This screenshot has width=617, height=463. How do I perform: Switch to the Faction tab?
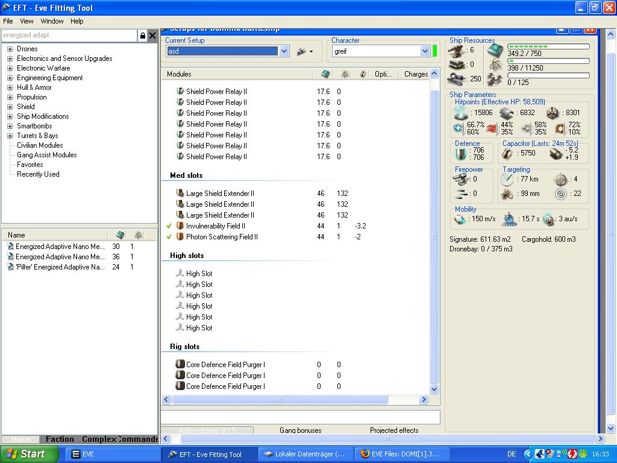pyautogui.click(x=60, y=439)
